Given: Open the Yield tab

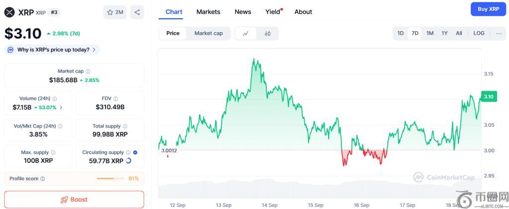Looking at the screenshot, I should (273, 11).
